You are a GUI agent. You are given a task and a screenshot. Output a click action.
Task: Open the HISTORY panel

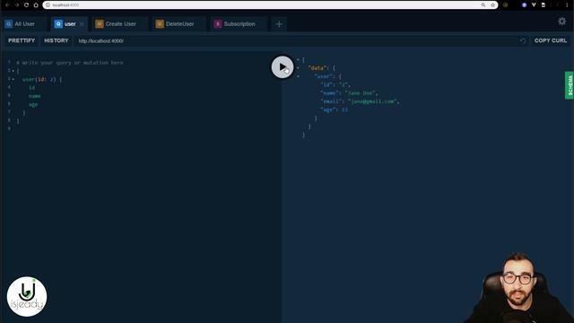tap(57, 40)
